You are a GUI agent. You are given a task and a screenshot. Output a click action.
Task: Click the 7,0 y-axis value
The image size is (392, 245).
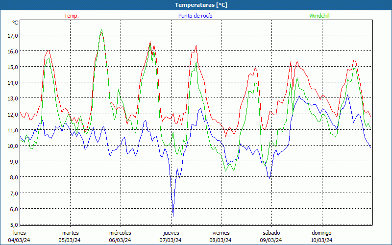(x=14, y=194)
